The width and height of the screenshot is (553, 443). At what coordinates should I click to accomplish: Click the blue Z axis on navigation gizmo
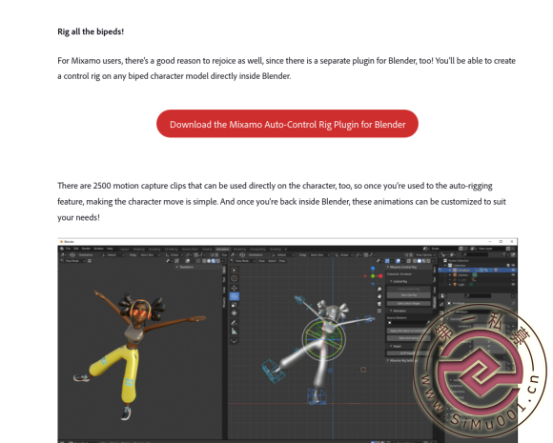point(373,269)
